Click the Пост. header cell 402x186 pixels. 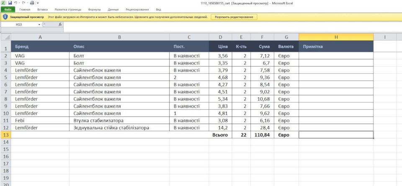pos(189,46)
